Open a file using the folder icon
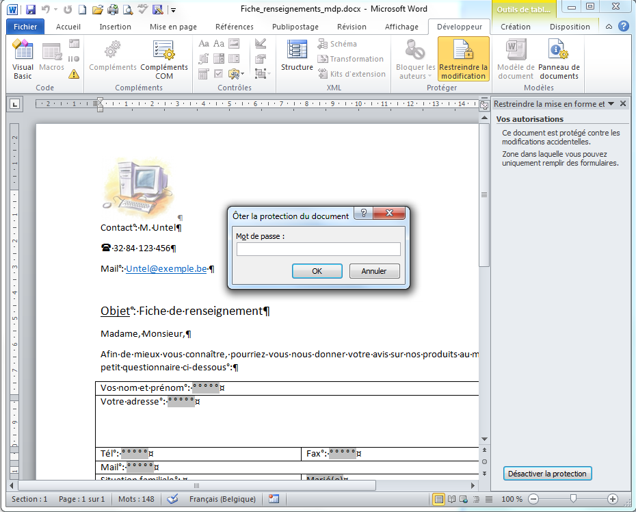The width and height of the screenshot is (636, 512). 97,9
